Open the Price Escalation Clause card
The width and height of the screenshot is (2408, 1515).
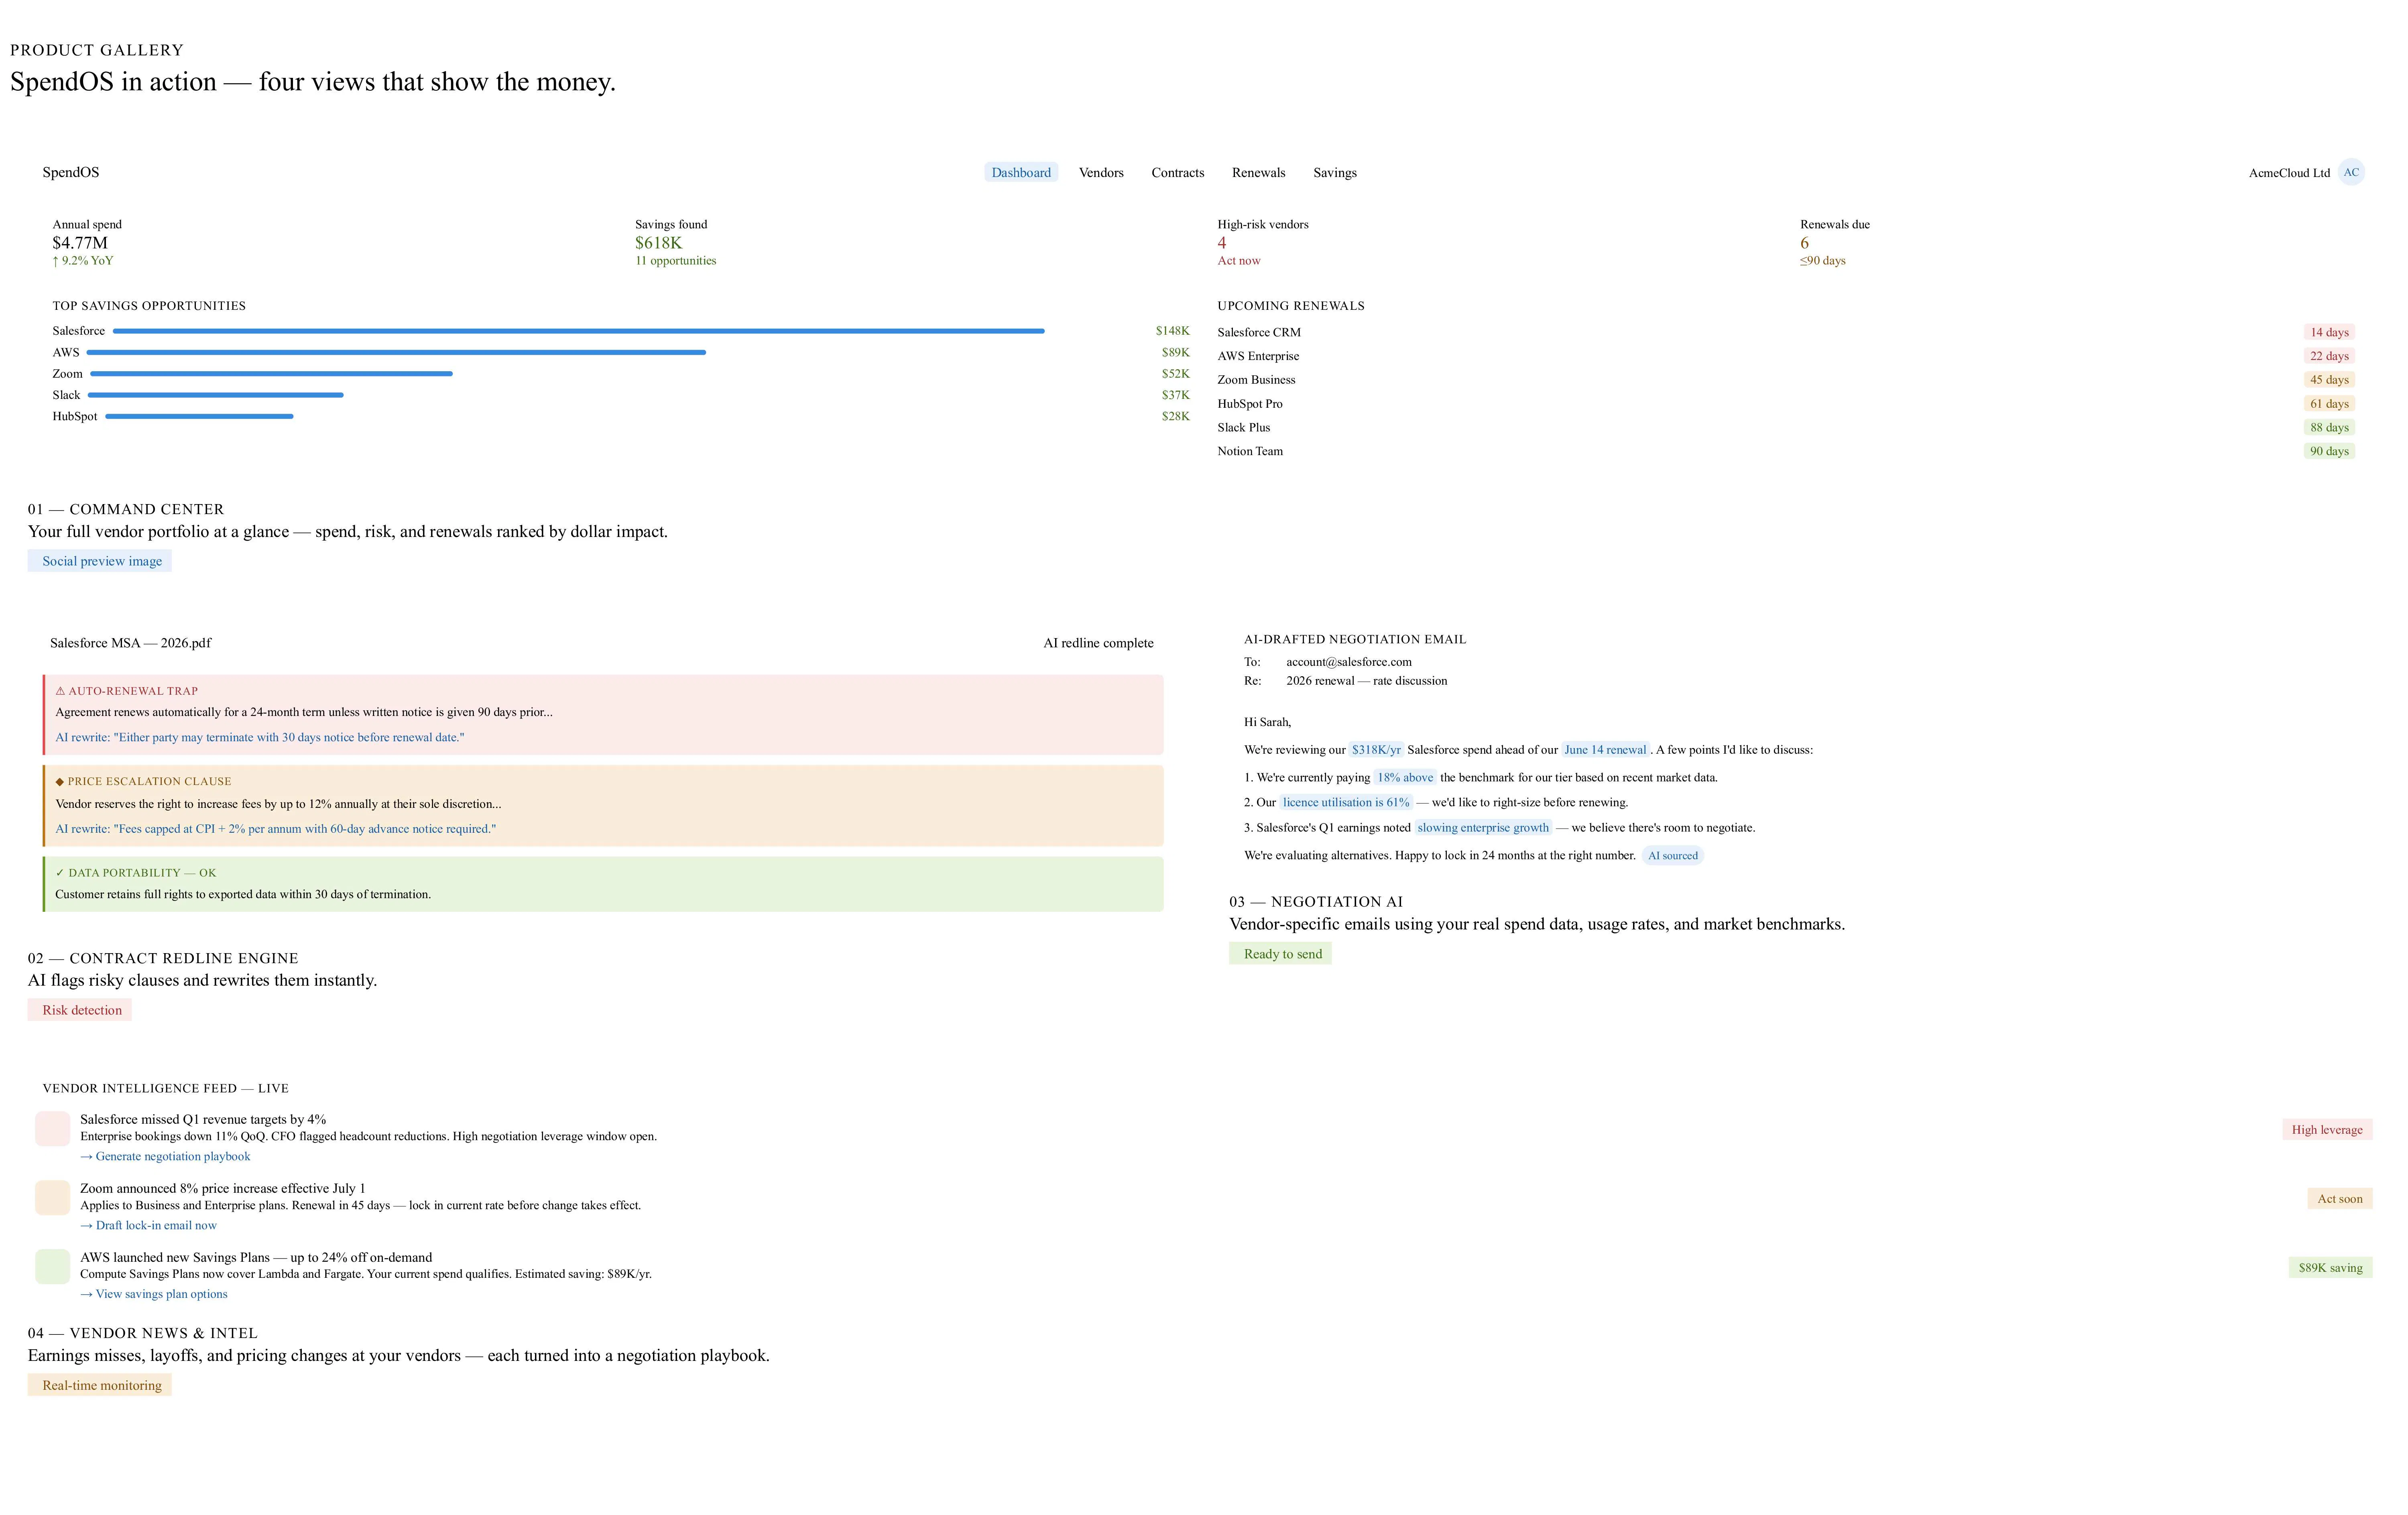pyautogui.click(x=603, y=806)
